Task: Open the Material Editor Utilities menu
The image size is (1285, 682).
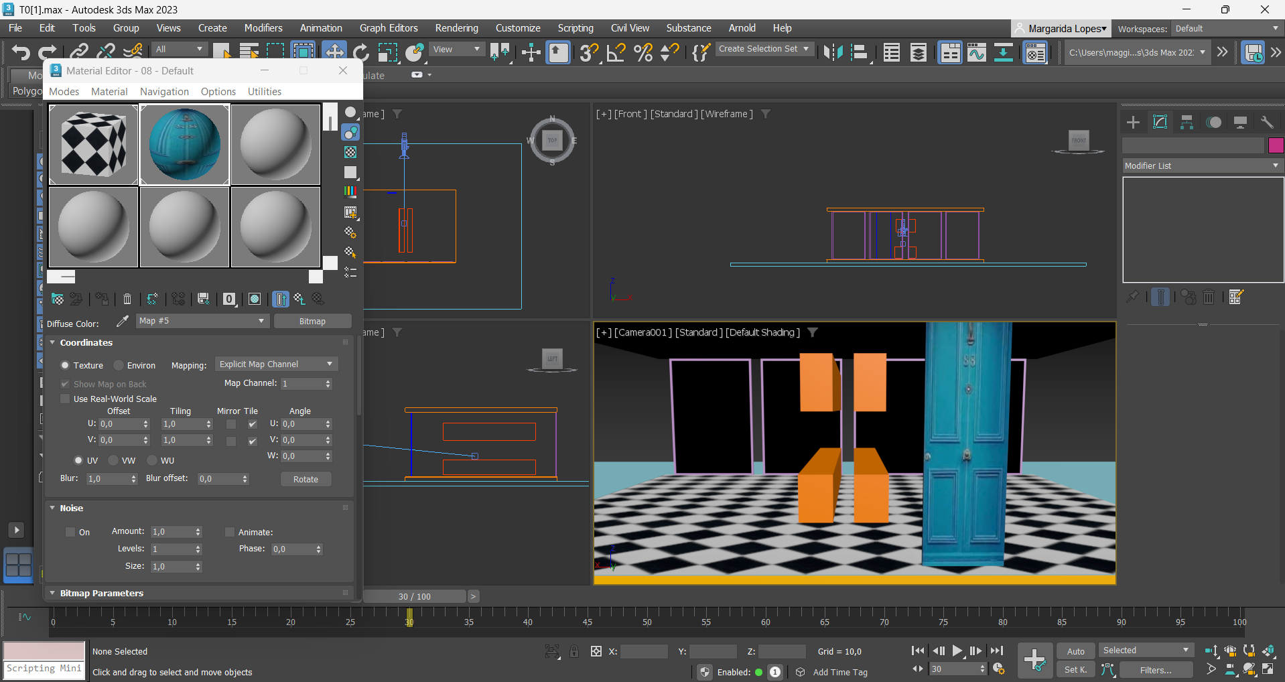Action: coord(264,92)
